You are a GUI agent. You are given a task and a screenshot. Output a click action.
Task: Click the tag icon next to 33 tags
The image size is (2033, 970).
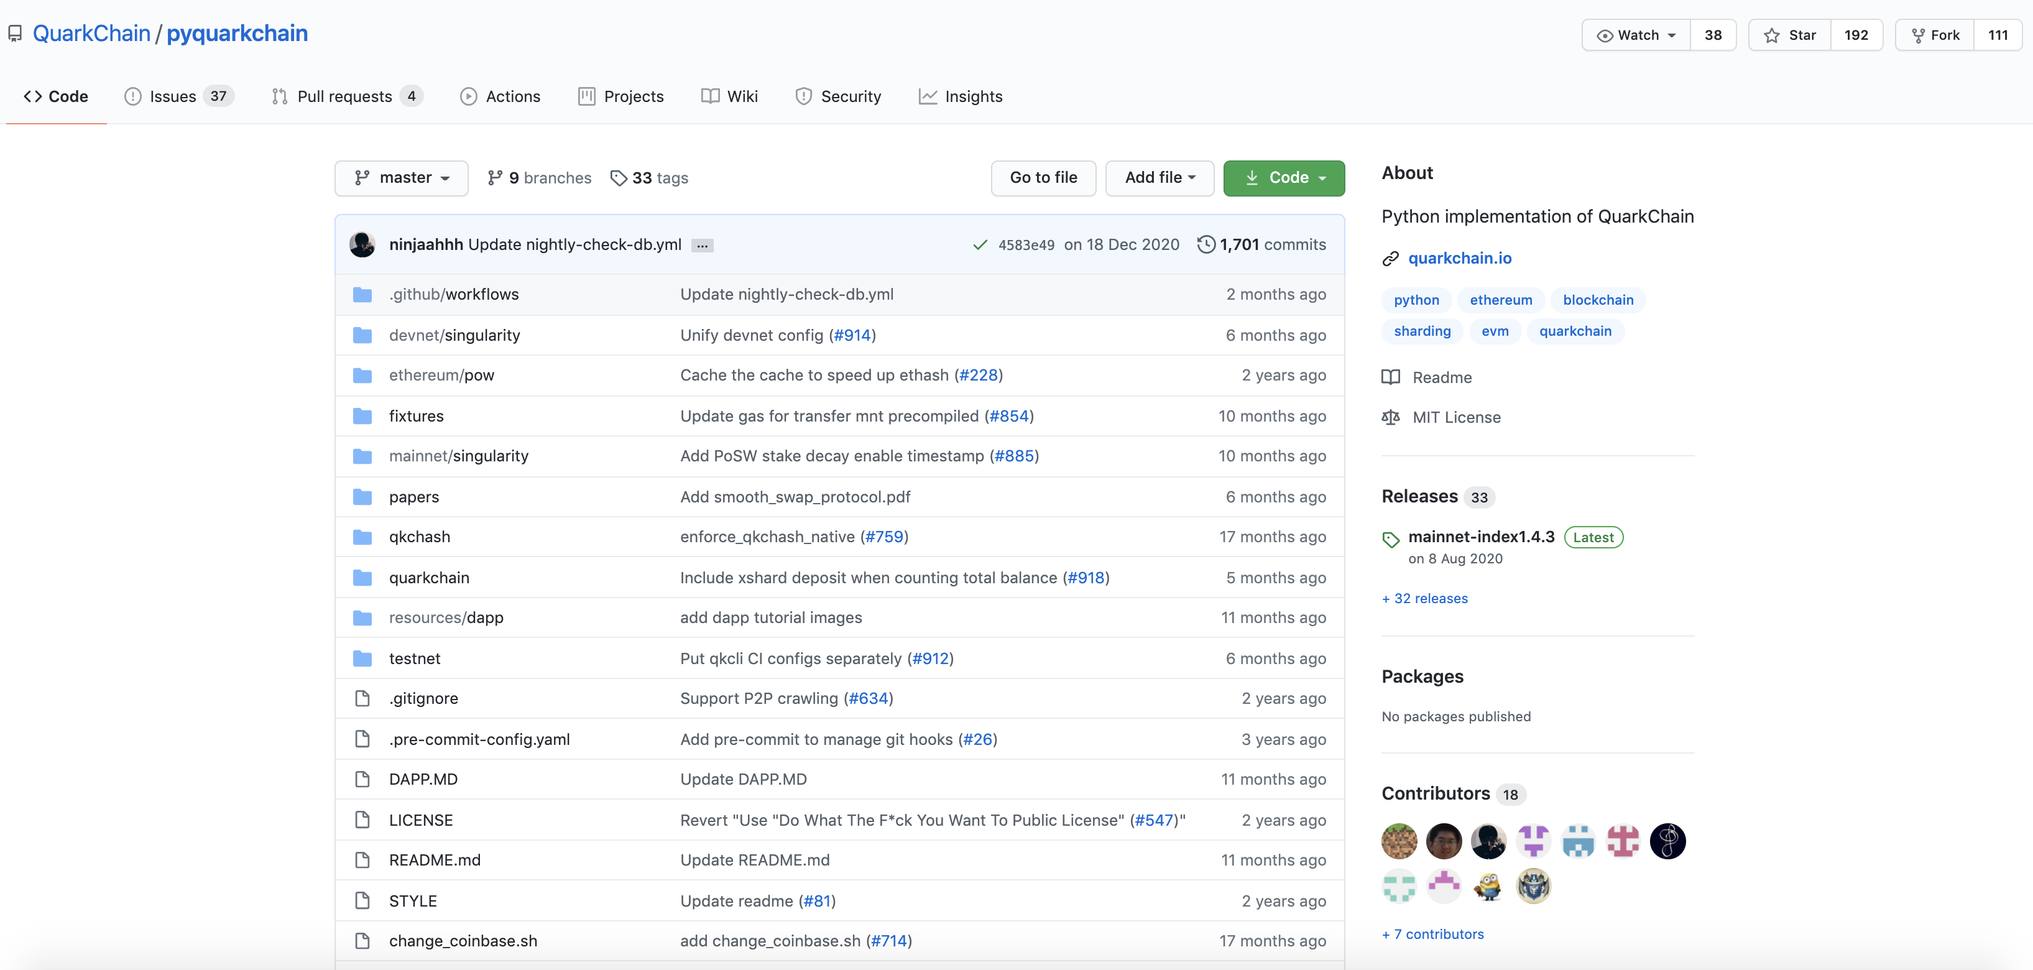tap(619, 178)
